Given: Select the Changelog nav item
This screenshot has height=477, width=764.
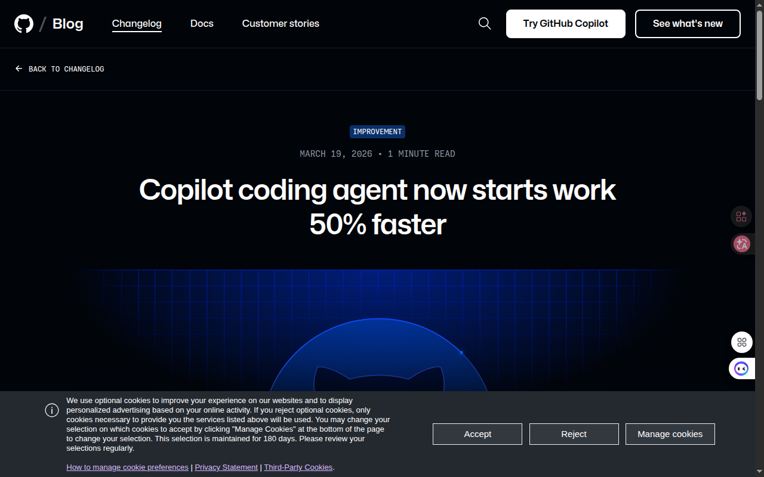Looking at the screenshot, I should 137,24.
